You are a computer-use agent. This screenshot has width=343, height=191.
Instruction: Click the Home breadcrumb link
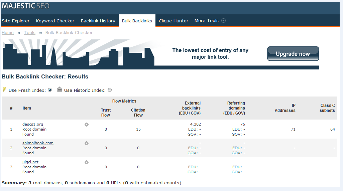click(x=8, y=33)
